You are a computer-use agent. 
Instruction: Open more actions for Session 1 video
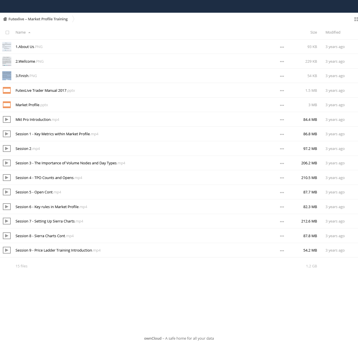click(282, 134)
